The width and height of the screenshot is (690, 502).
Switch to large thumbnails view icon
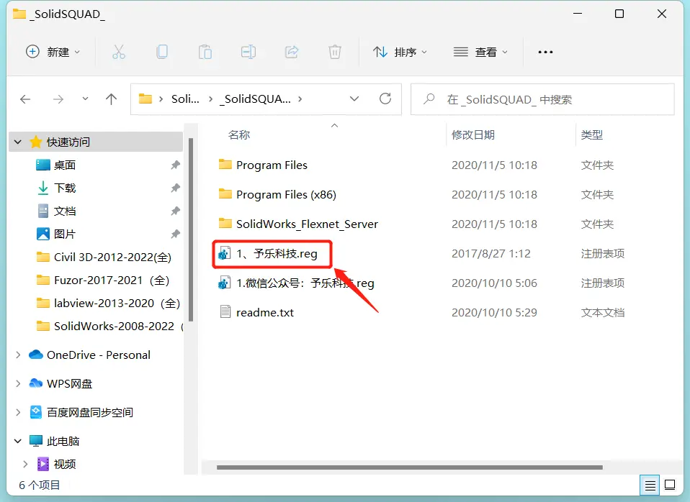tap(670, 485)
